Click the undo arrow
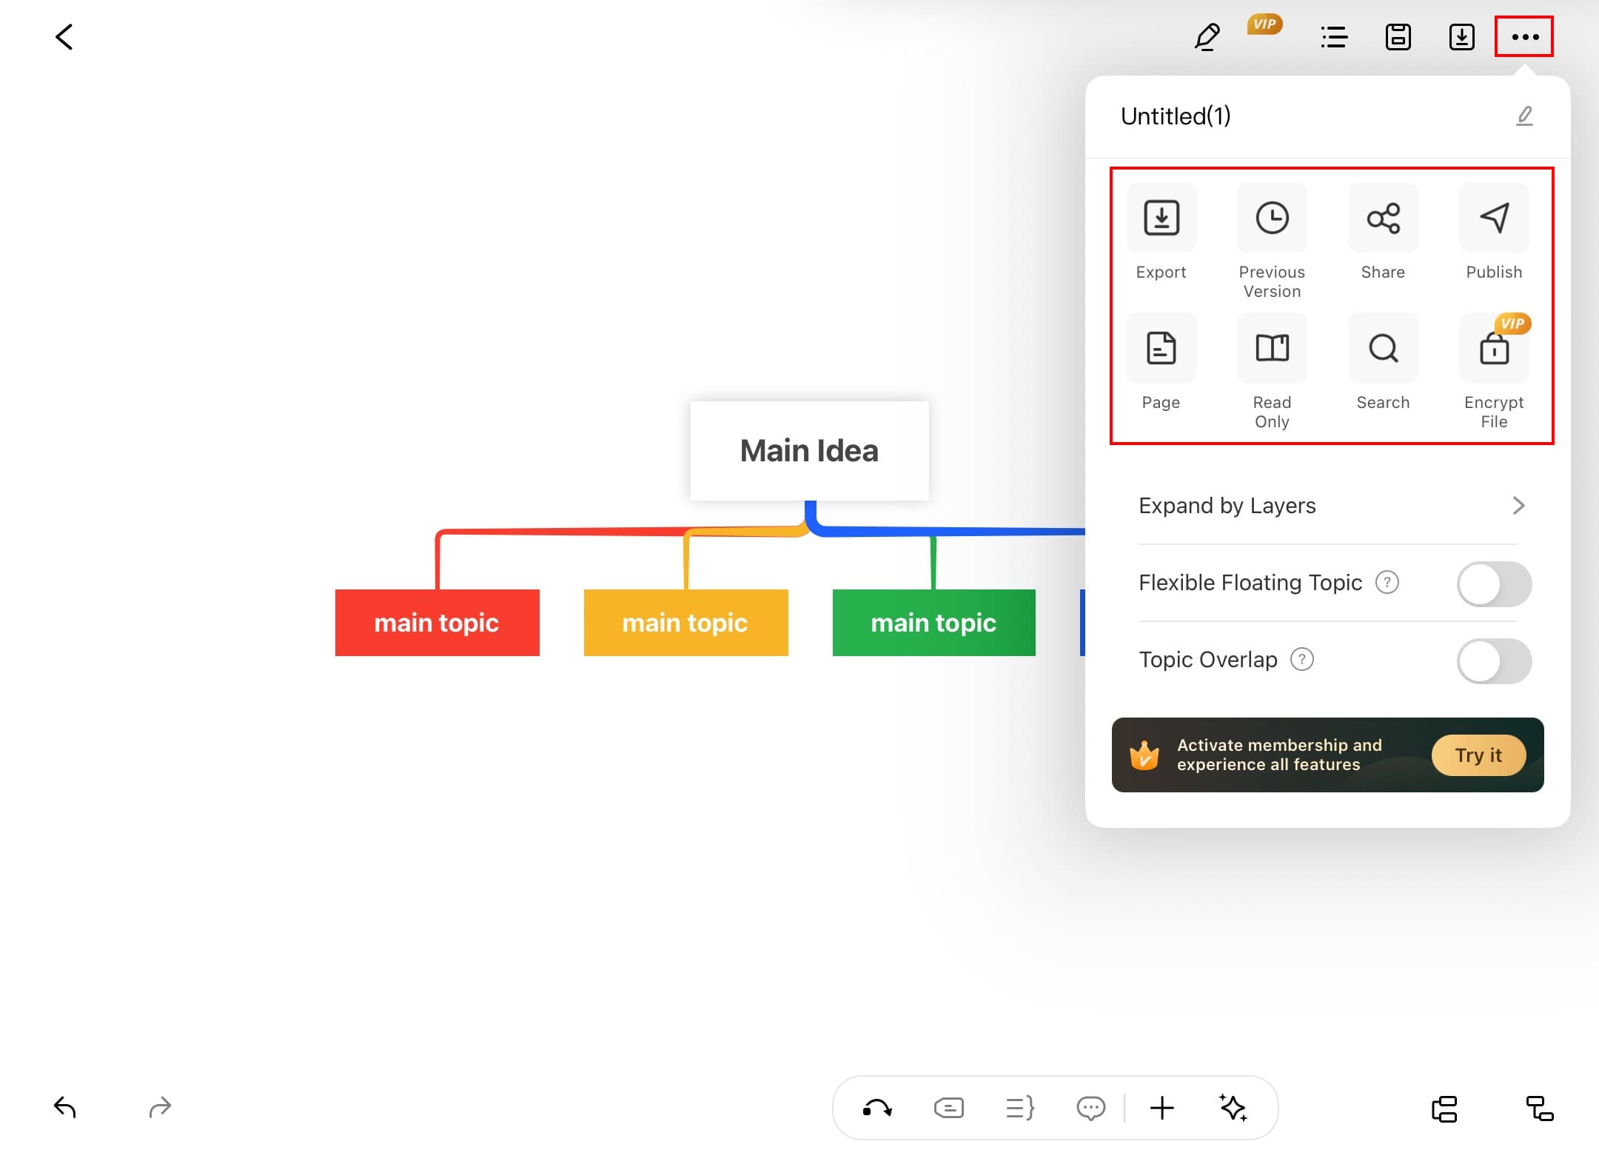Screen dimensions: 1599x1170 point(65,1108)
